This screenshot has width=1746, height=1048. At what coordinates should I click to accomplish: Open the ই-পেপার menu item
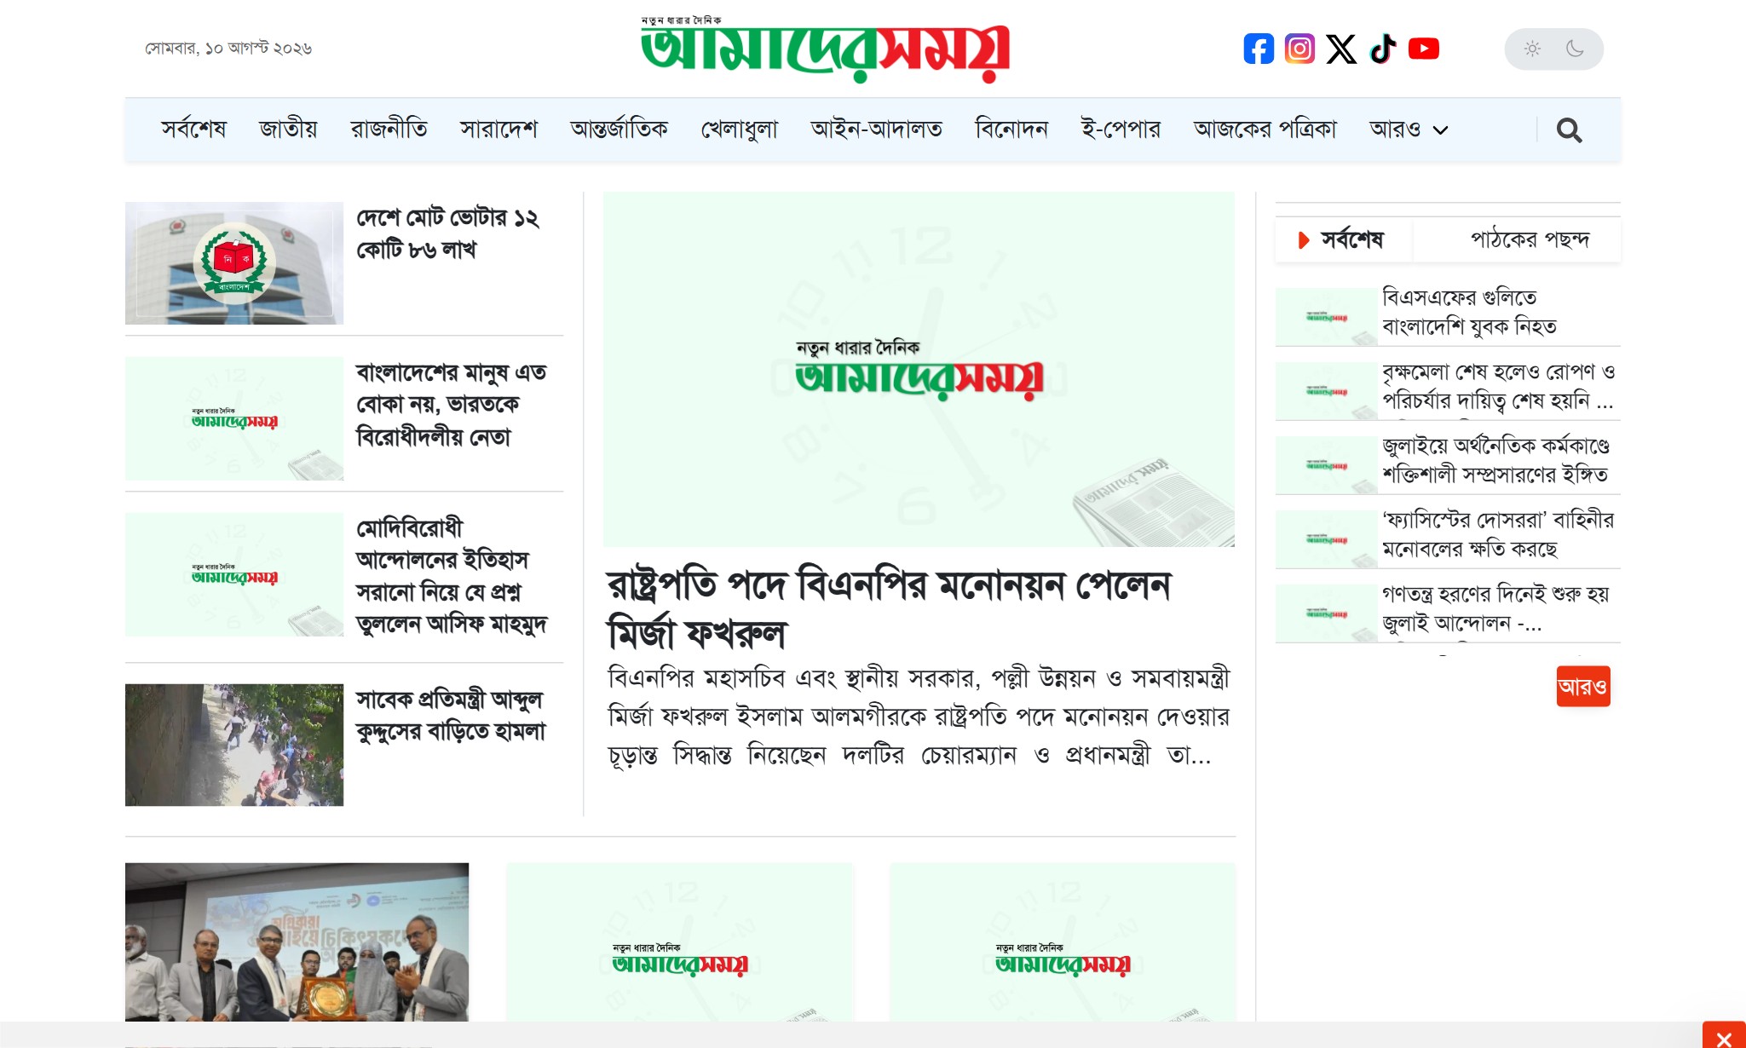pos(1121,130)
